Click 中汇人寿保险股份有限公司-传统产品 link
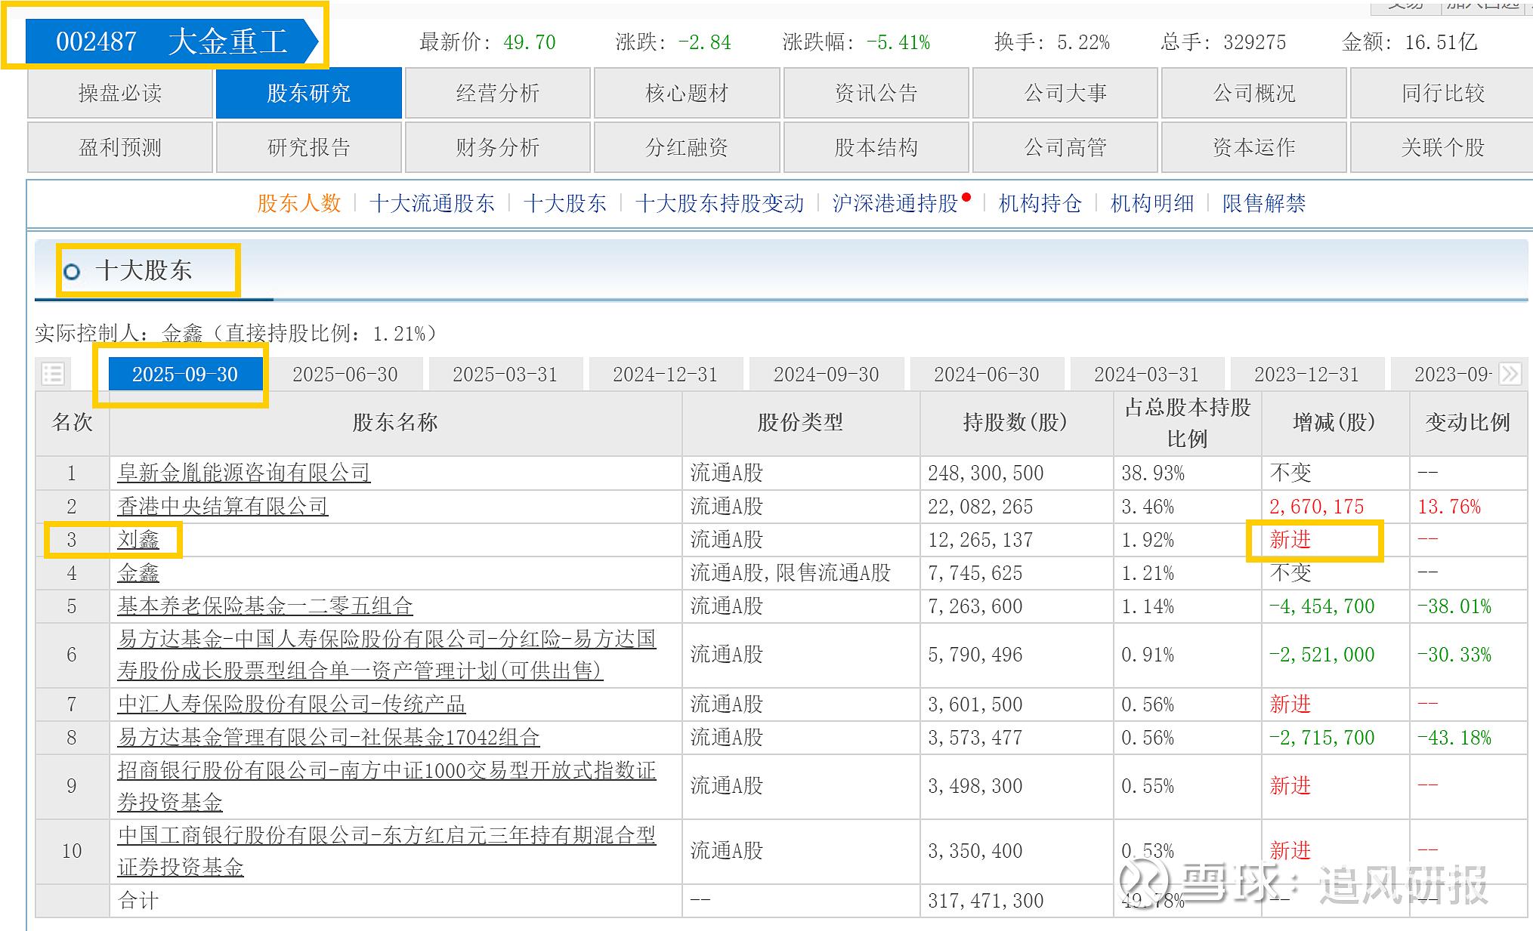The width and height of the screenshot is (1533, 931). click(x=291, y=704)
